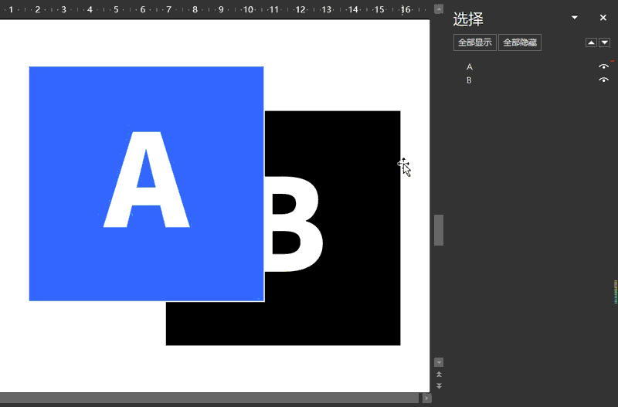The image size is (618, 407).
Task: Click the vertical scrollbar up arrow
Action: pos(439,9)
